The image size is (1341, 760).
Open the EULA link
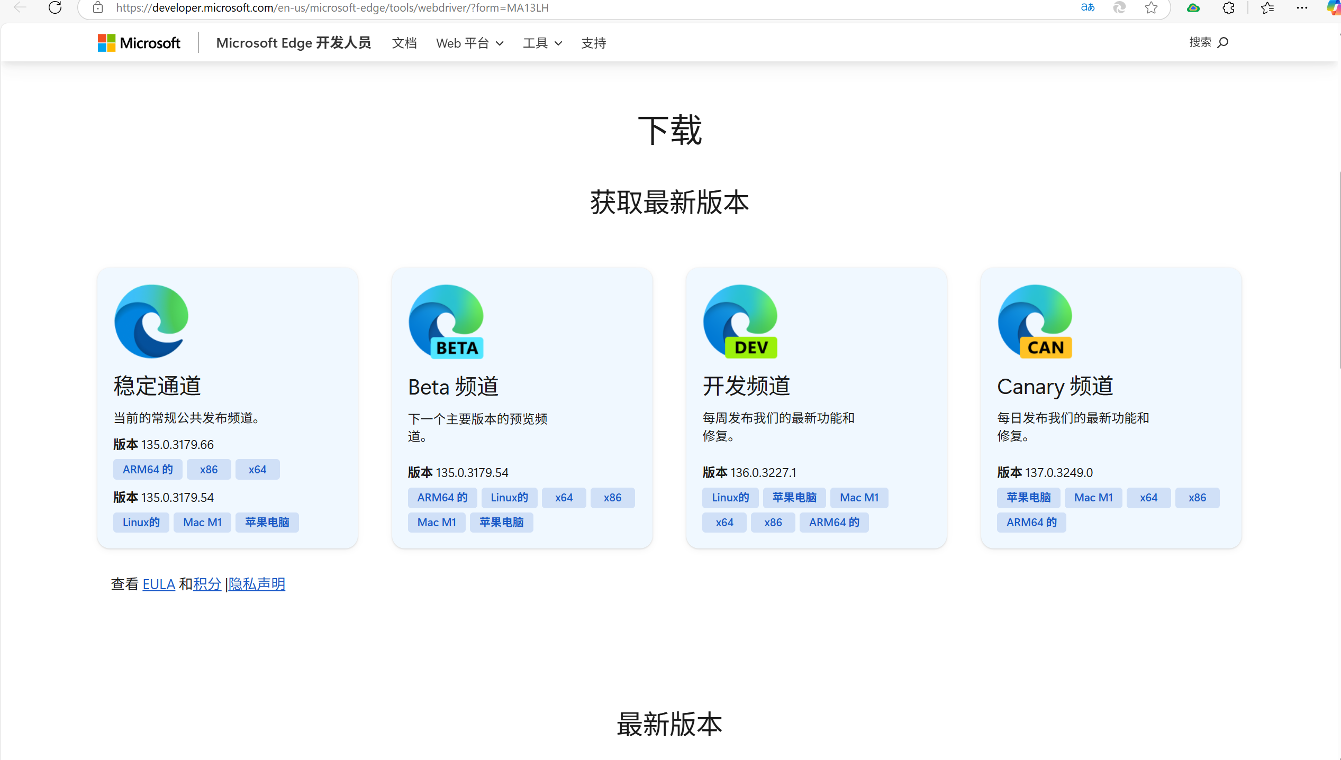tap(159, 584)
